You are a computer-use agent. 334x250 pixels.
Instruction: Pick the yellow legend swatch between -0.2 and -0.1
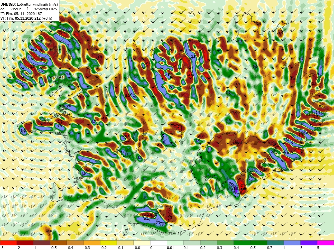coord(109,243)
